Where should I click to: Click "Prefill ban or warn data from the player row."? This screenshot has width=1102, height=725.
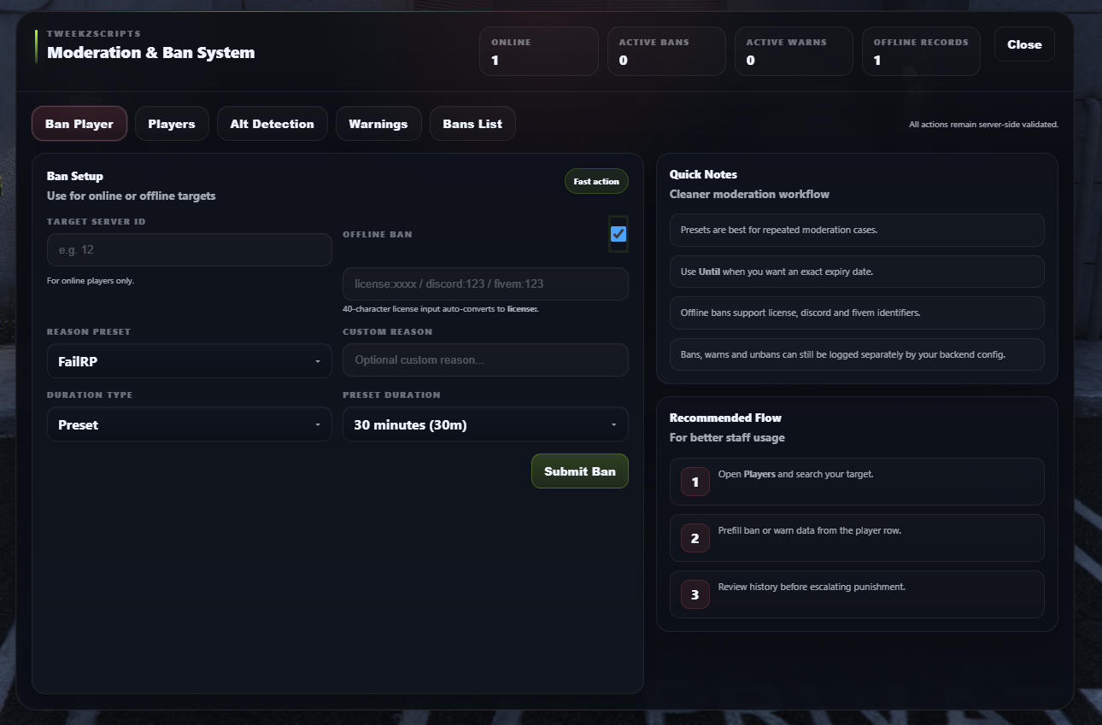coord(810,530)
